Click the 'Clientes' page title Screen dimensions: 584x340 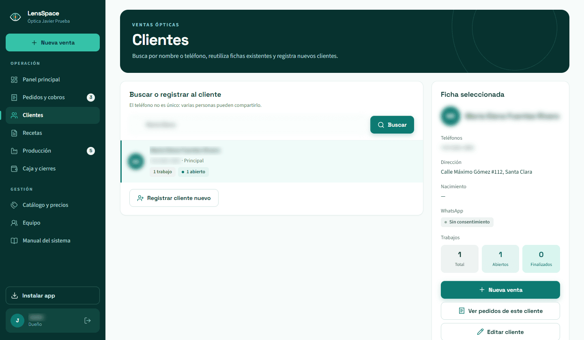(x=161, y=40)
